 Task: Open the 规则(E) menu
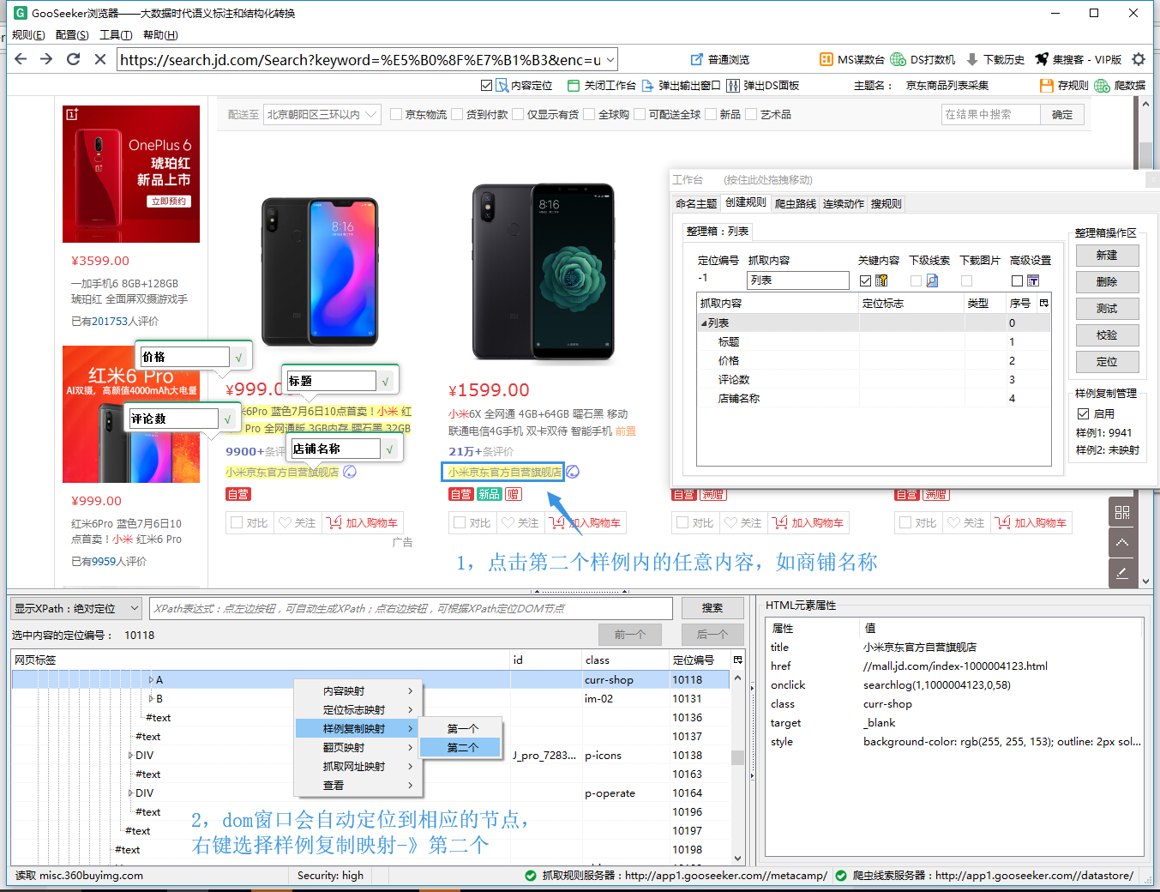pyautogui.click(x=28, y=34)
